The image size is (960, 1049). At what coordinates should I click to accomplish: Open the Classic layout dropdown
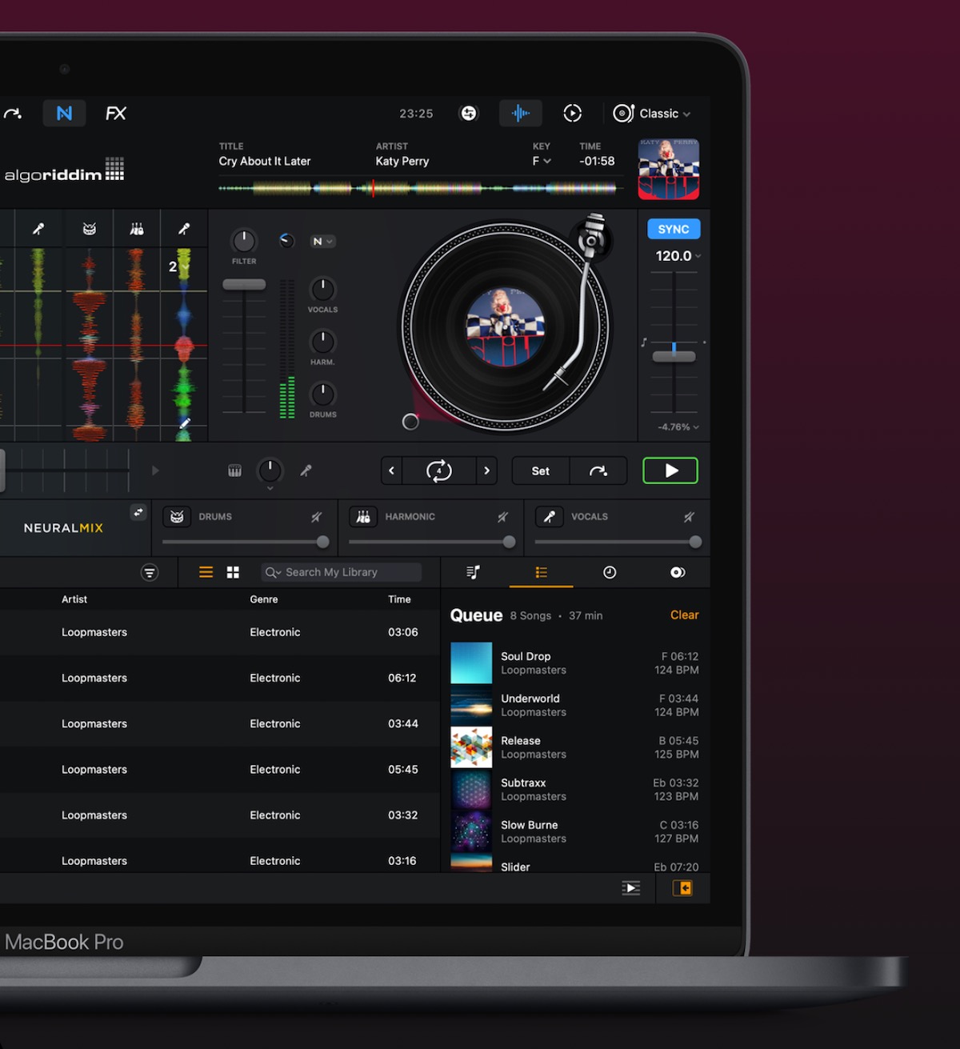(x=652, y=114)
